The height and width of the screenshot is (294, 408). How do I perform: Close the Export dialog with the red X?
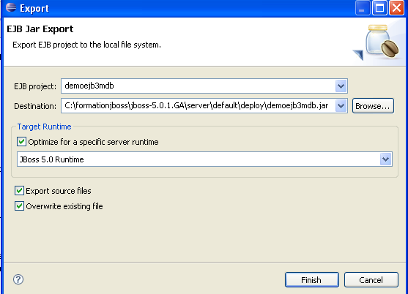[396, 8]
